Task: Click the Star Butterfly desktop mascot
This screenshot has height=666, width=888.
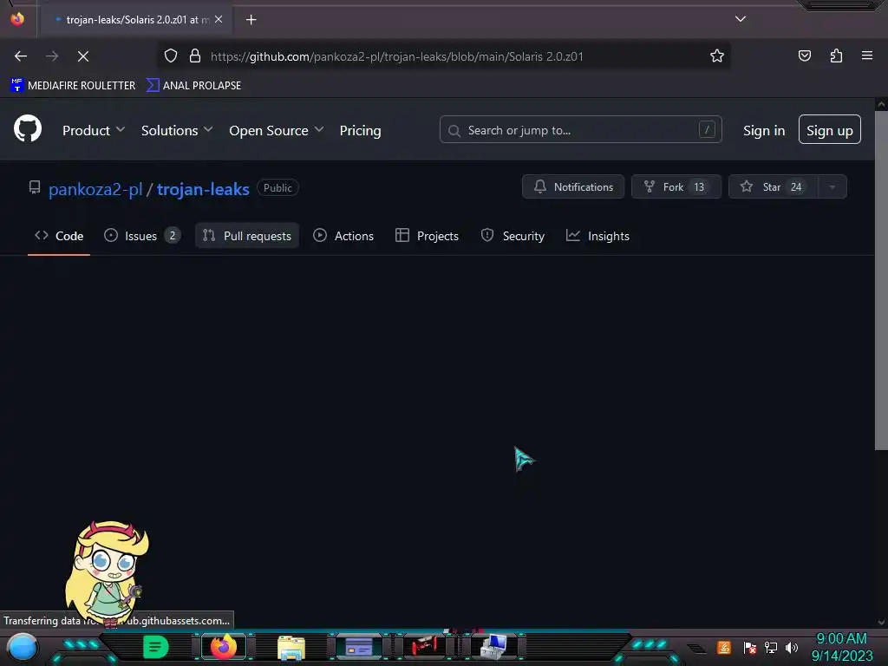Action: pos(106,573)
